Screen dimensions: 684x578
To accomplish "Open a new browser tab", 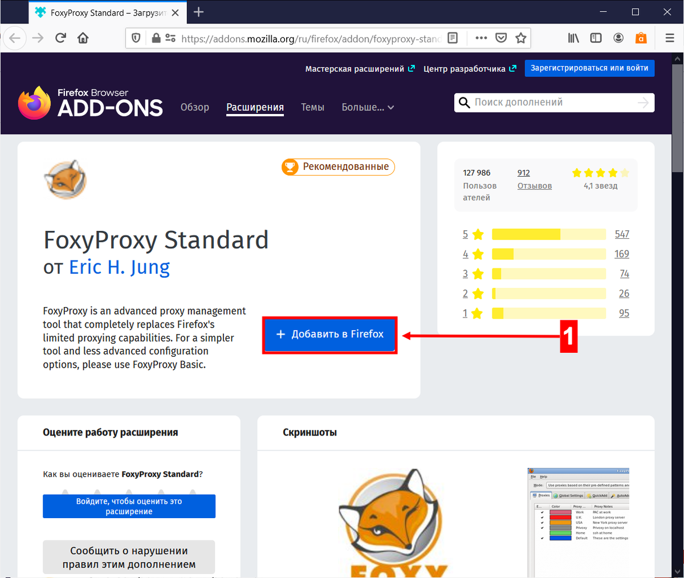I will tap(198, 12).
